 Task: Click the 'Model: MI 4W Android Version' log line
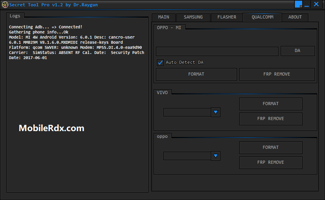tap(72, 37)
